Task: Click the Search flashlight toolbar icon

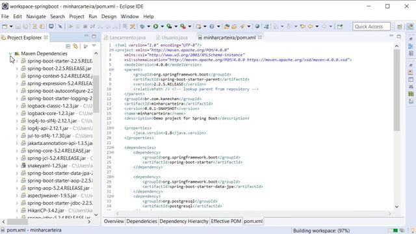Action: tap(242, 27)
